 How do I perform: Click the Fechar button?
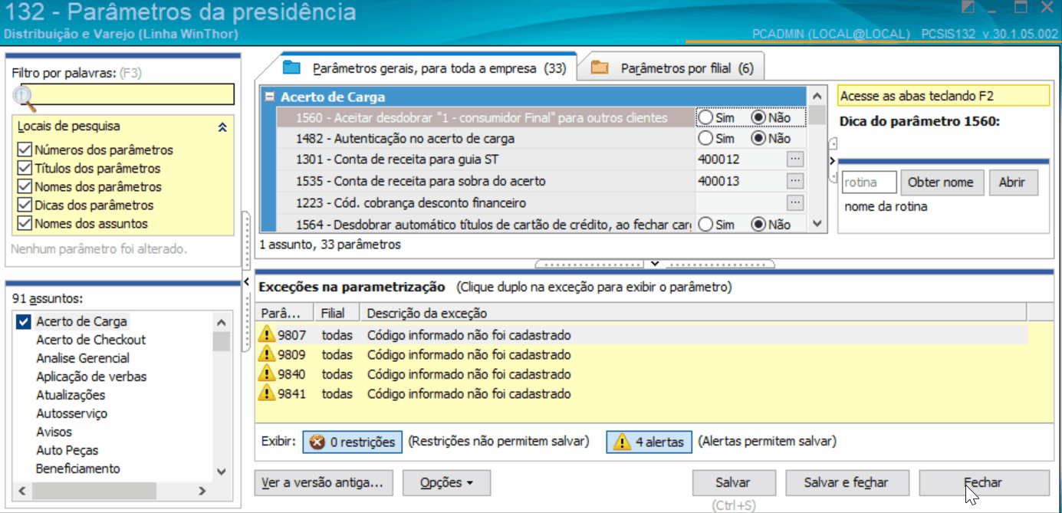coord(984,483)
